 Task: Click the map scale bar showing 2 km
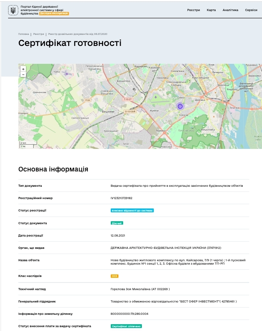point(29,143)
